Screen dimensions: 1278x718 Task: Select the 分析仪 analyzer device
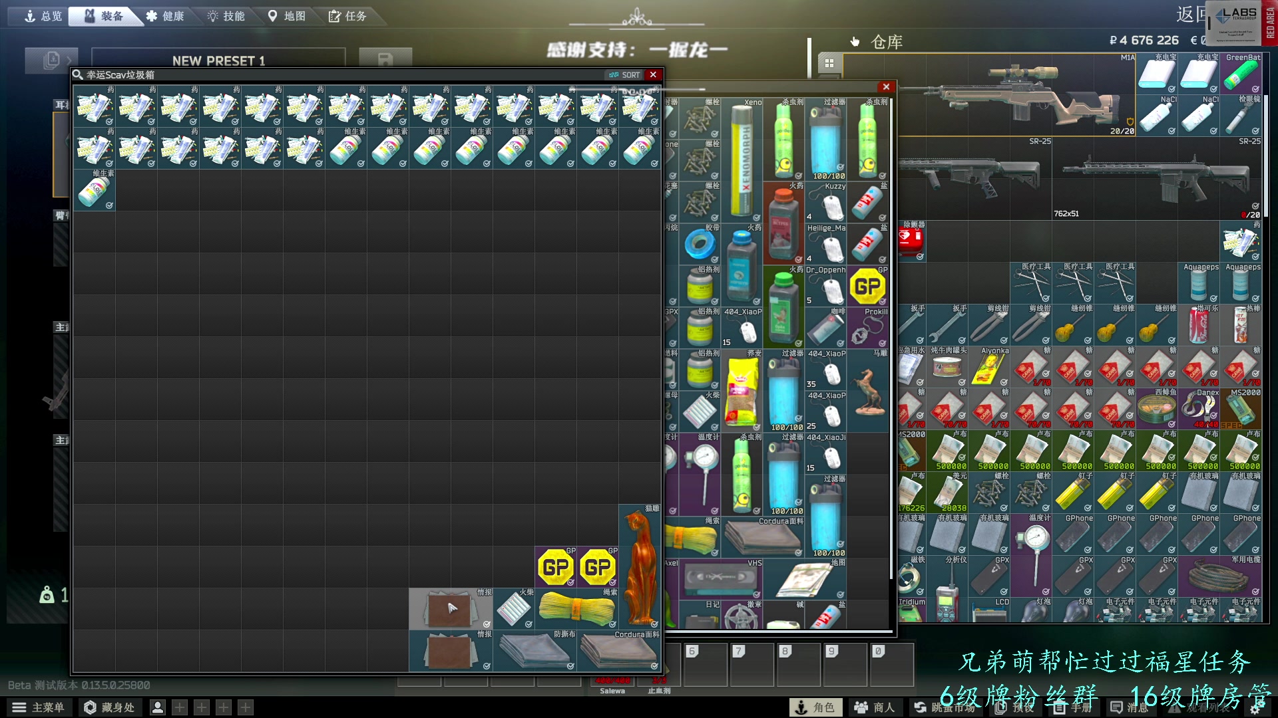tap(947, 588)
